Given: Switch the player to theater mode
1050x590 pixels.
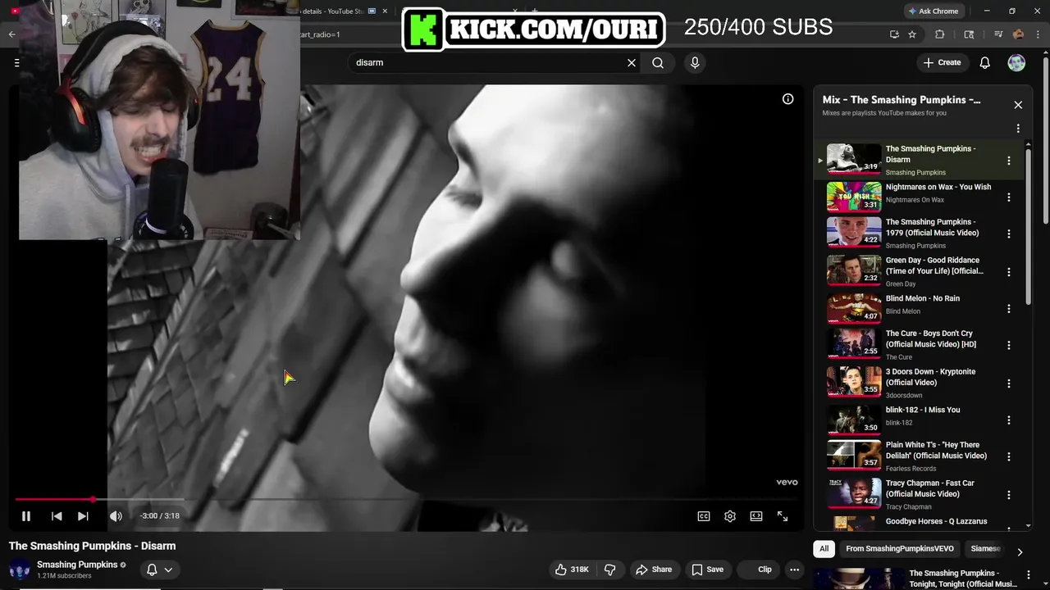Looking at the screenshot, I should point(756,516).
